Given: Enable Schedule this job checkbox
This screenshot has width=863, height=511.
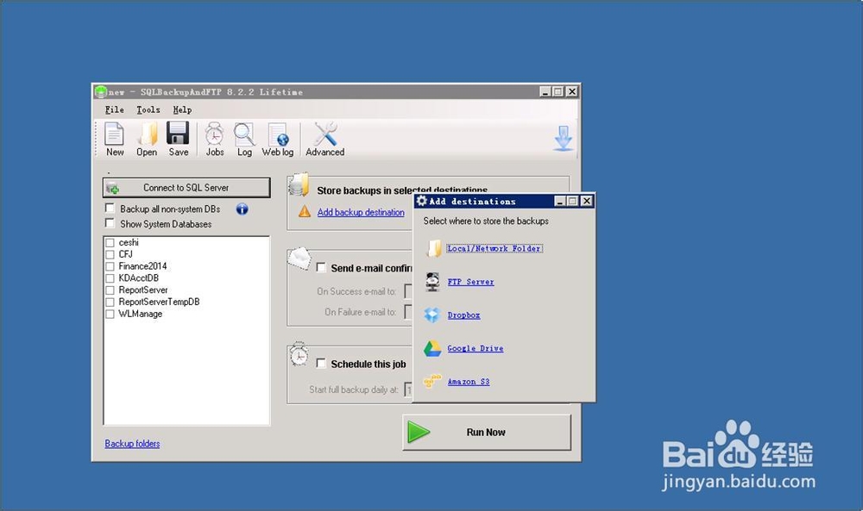Looking at the screenshot, I should coord(321,363).
